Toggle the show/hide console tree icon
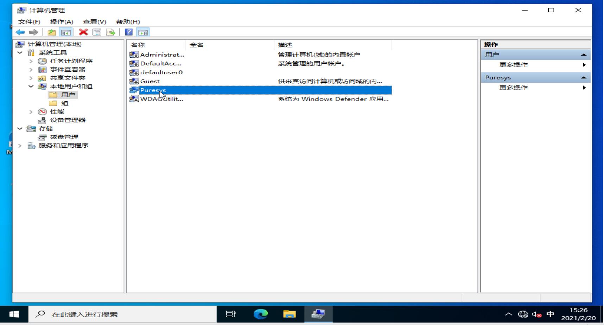 66,32
